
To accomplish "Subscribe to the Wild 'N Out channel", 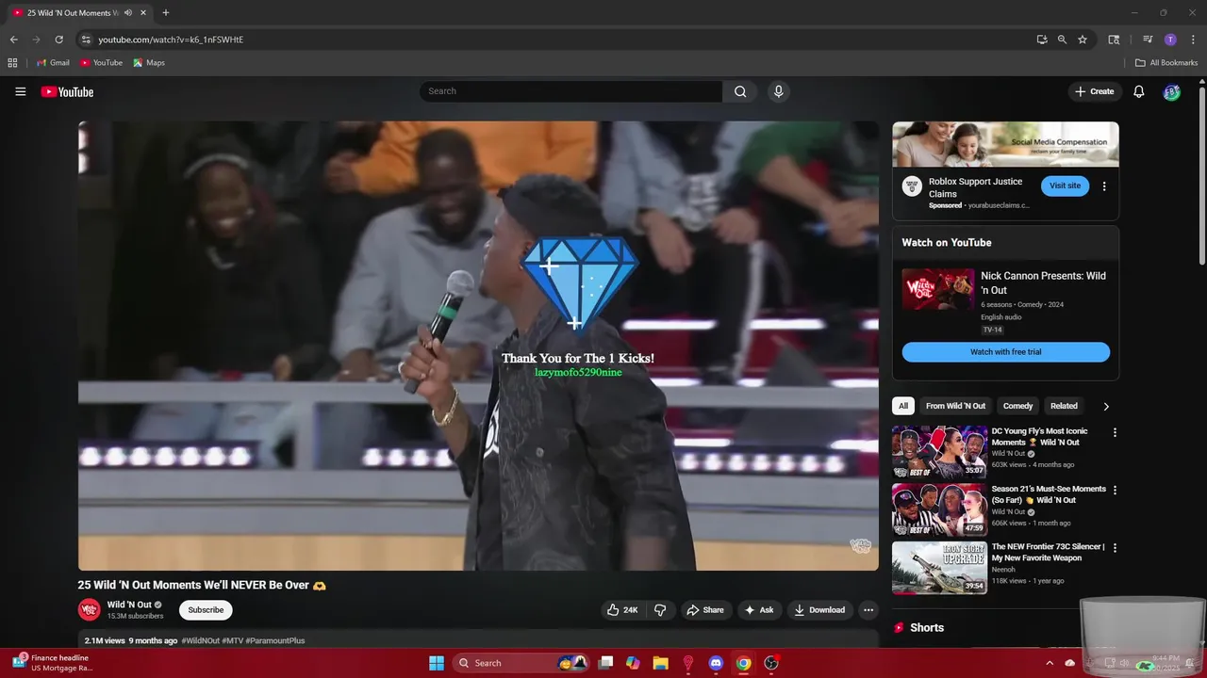I will click(206, 610).
